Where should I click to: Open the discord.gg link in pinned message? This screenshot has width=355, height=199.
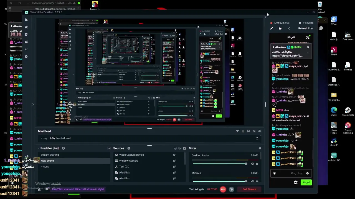click(x=287, y=56)
